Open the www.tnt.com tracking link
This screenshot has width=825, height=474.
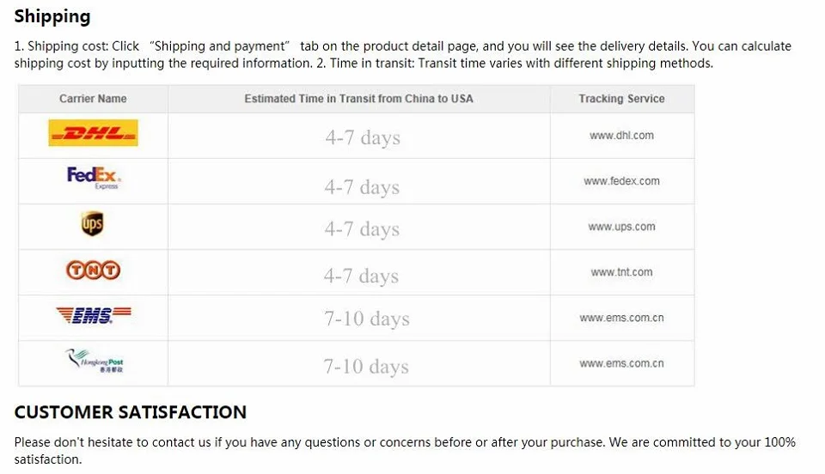click(621, 272)
